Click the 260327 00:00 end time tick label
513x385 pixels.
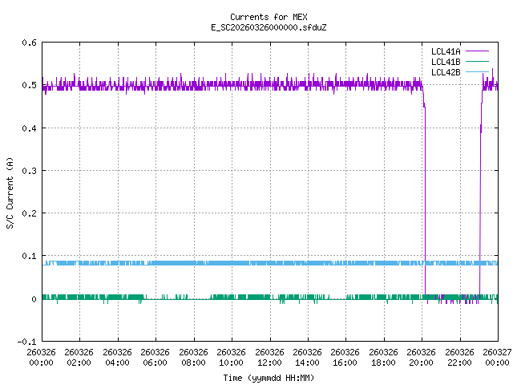tap(497, 357)
